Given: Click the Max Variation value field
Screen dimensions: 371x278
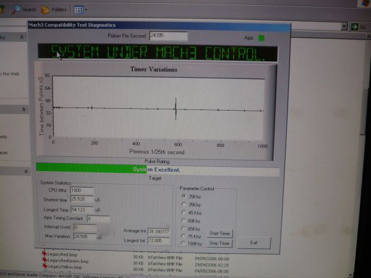Looking at the screenshot, I should pos(85,237).
